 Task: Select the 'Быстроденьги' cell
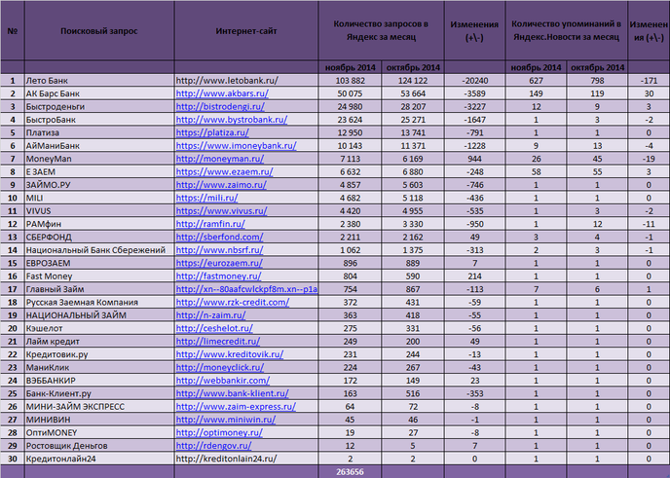(99, 106)
